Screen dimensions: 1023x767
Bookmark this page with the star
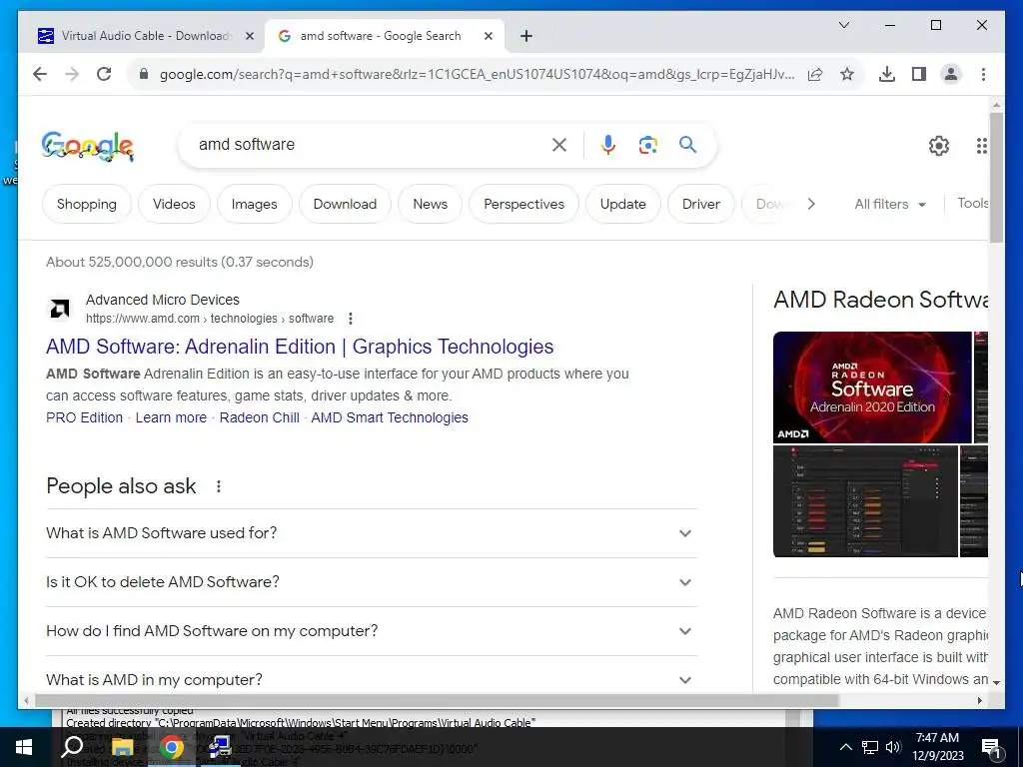coord(847,74)
